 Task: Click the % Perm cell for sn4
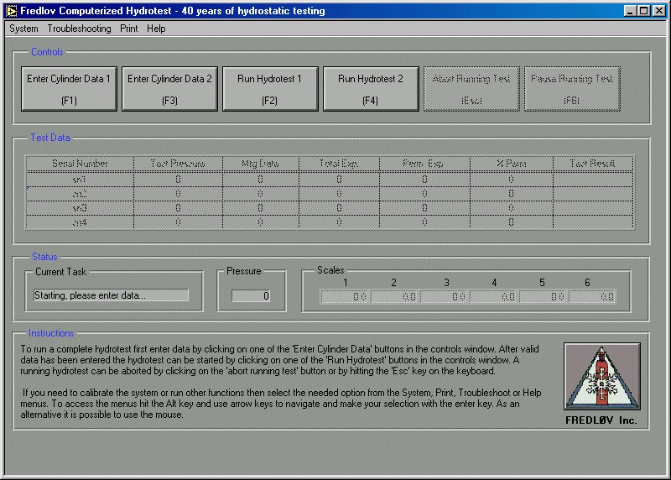[512, 222]
